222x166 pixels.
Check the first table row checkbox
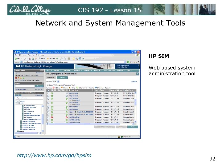pyautogui.click(x=48, y=93)
